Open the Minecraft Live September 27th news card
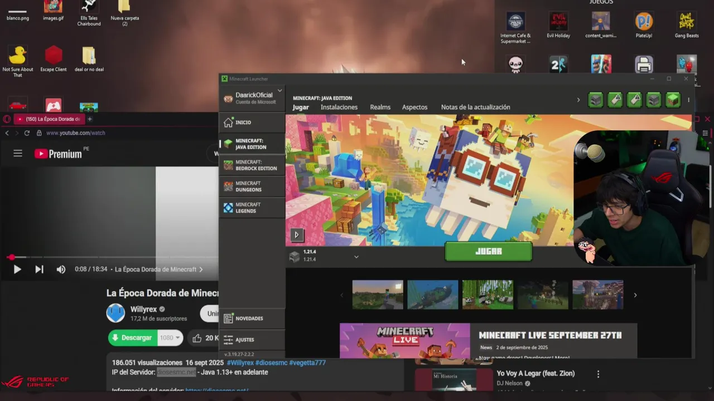714x401 pixels. (488, 340)
